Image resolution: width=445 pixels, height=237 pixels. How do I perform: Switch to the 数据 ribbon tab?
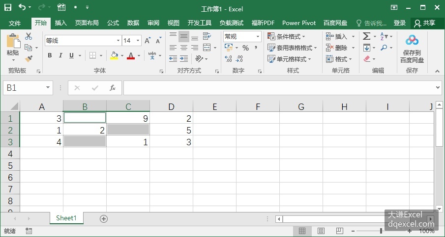(x=133, y=23)
